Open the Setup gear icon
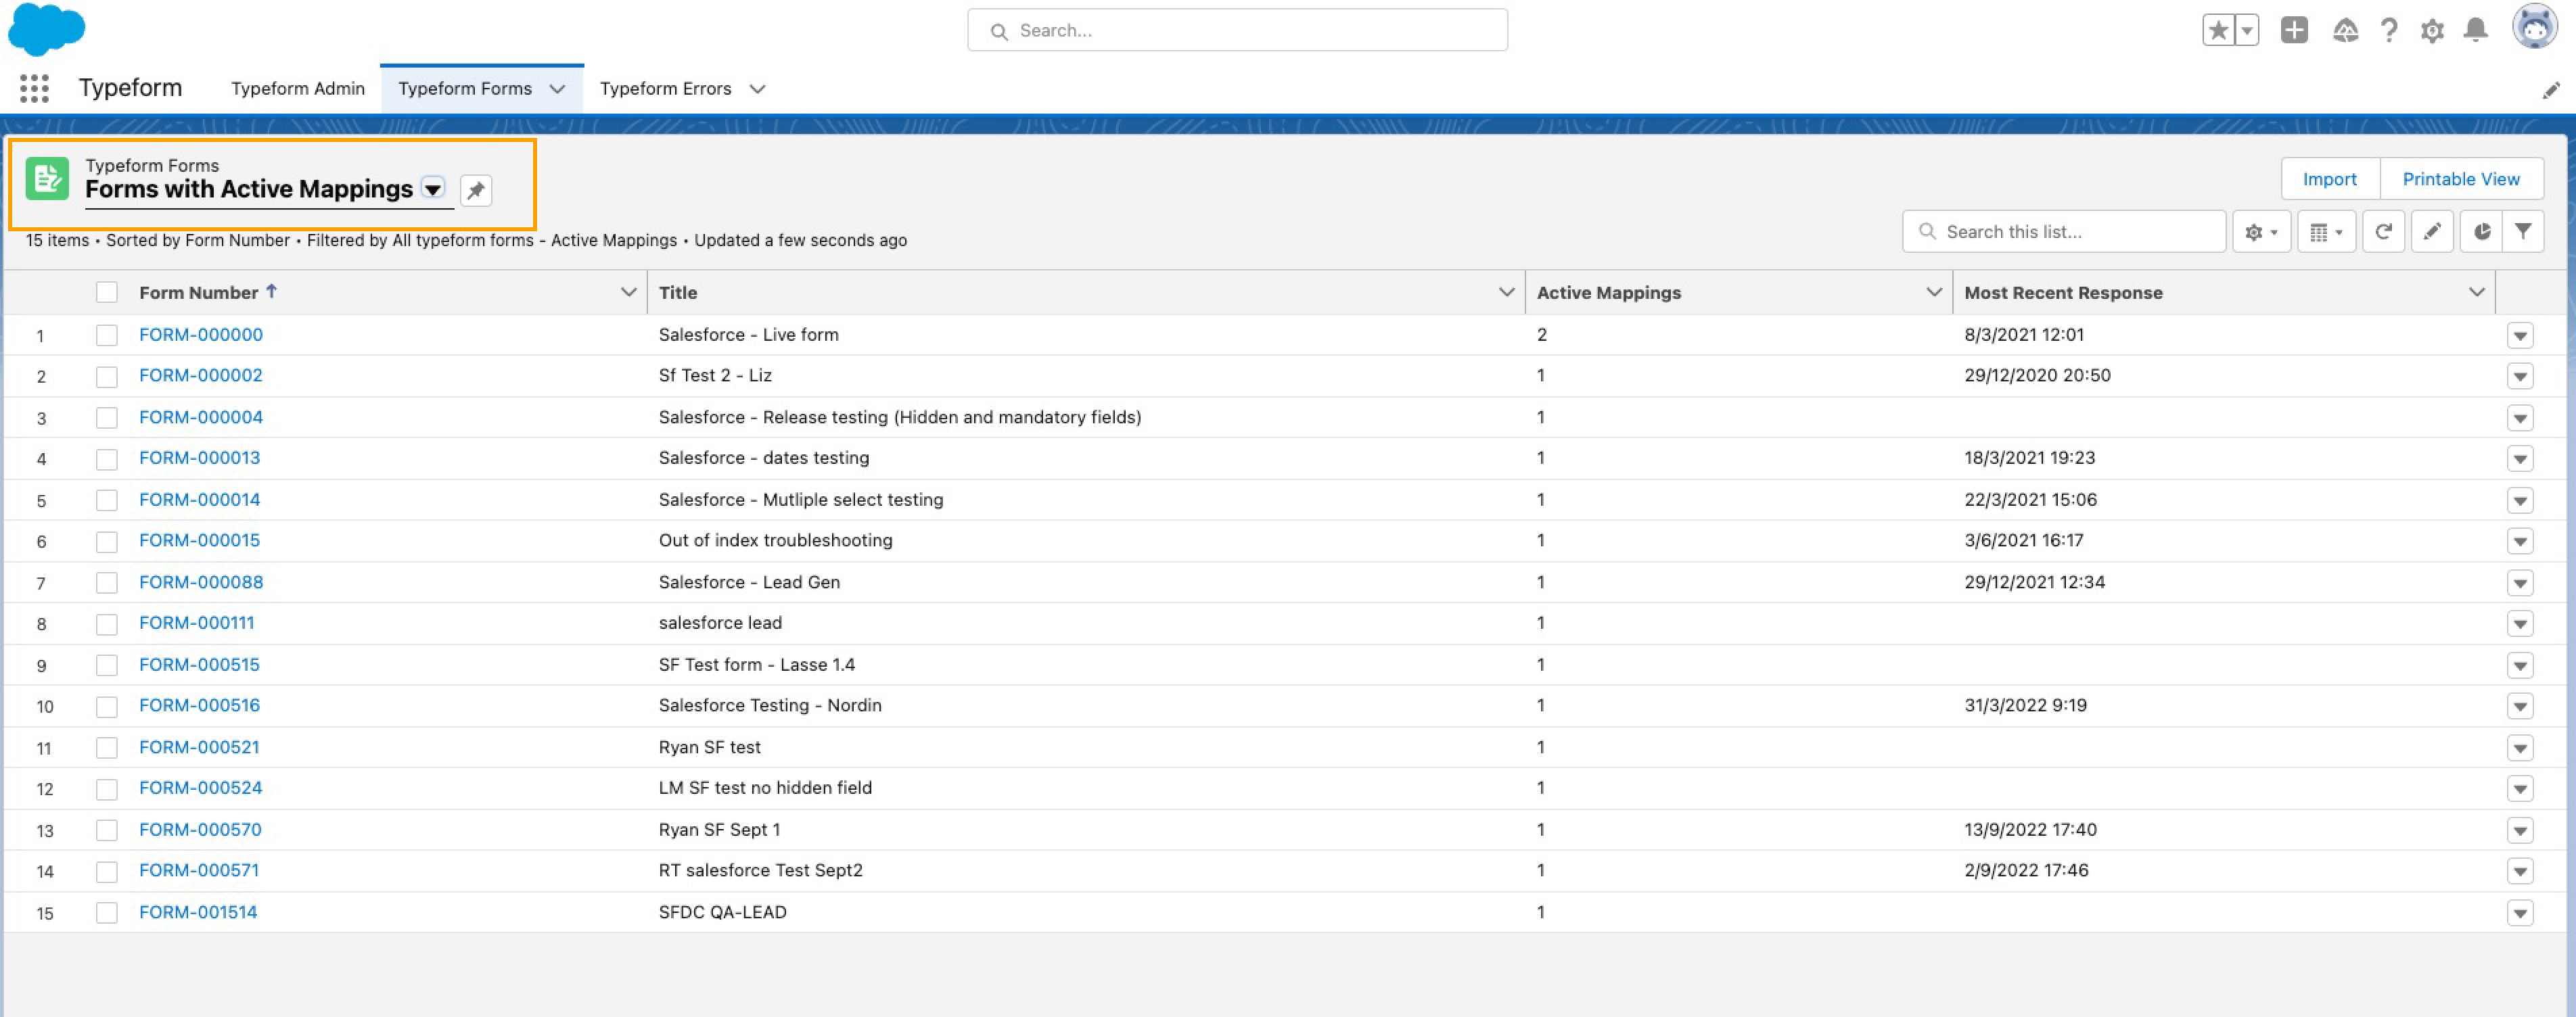Screen dimensions: 2576x1017 [x=2432, y=30]
